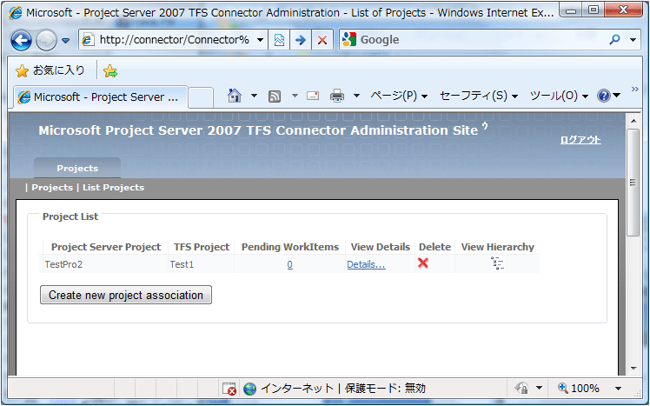The width and height of the screenshot is (650, 406).
Task: Open search provider dropdown arrow
Action: click(633, 40)
